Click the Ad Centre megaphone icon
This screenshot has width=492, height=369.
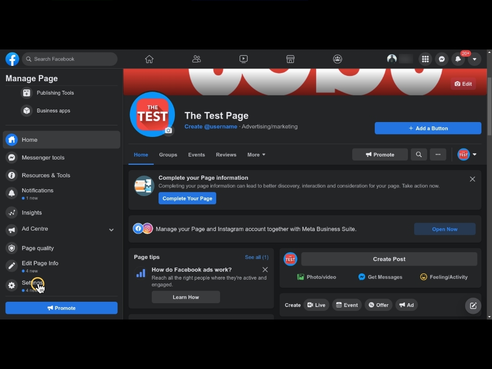(x=12, y=230)
